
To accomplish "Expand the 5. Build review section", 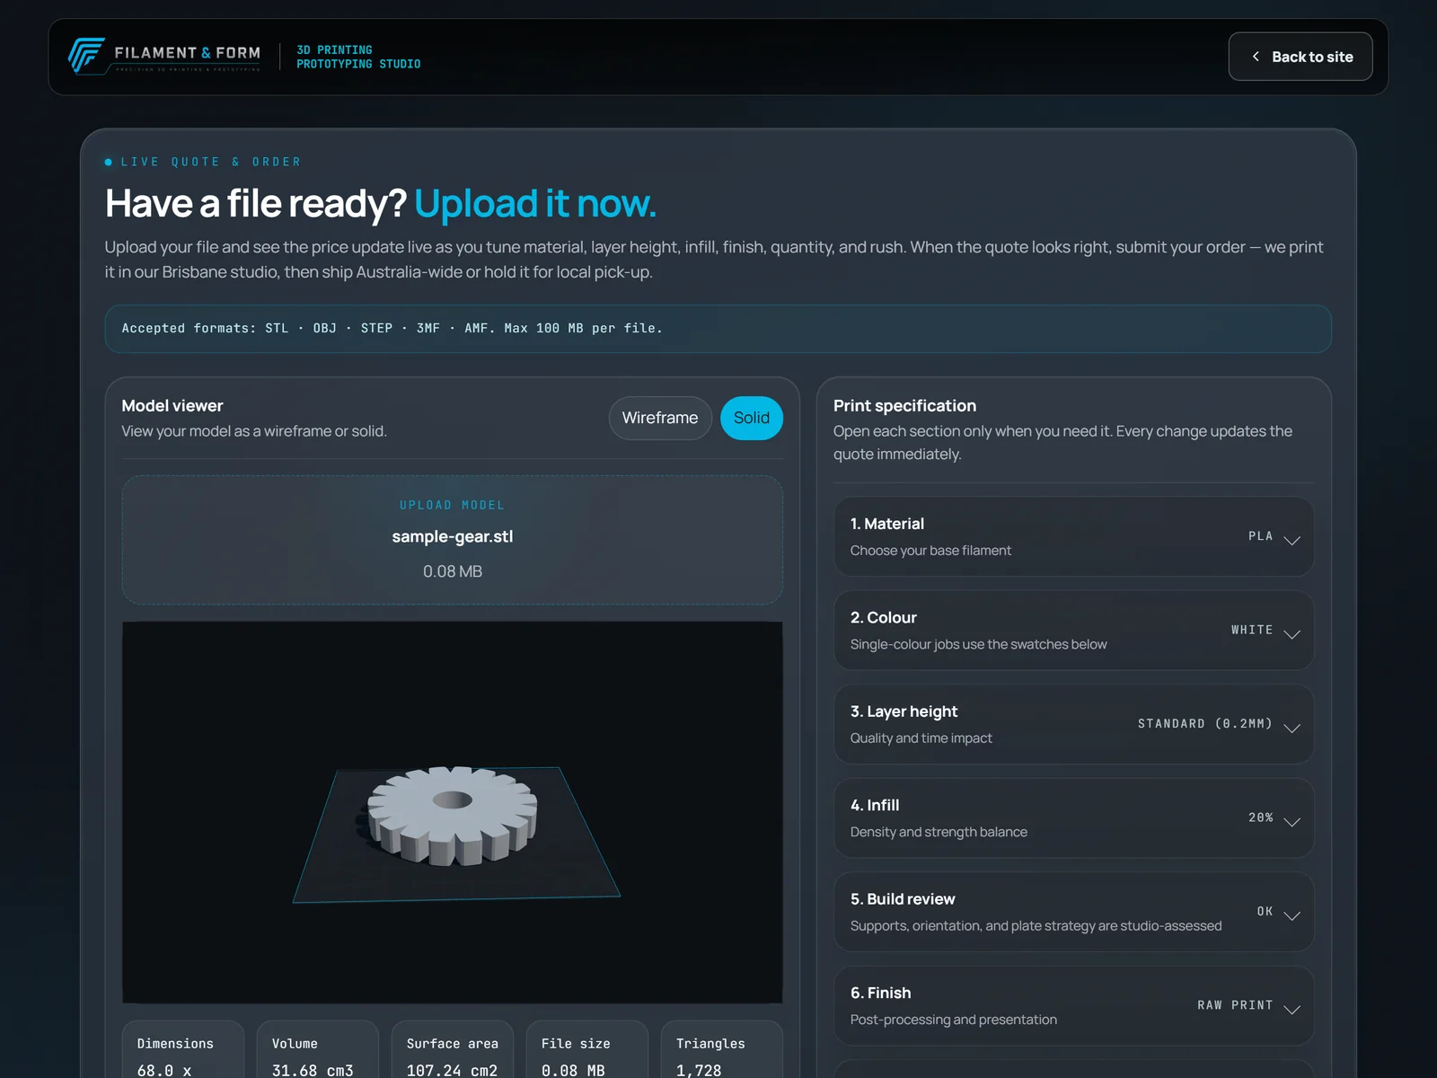I will (1074, 912).
